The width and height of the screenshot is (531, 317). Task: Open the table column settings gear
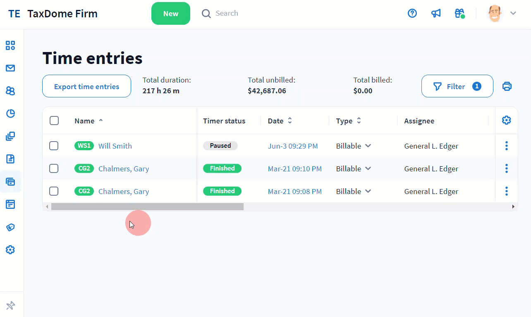pyautogui.click(x=506, y=120)
